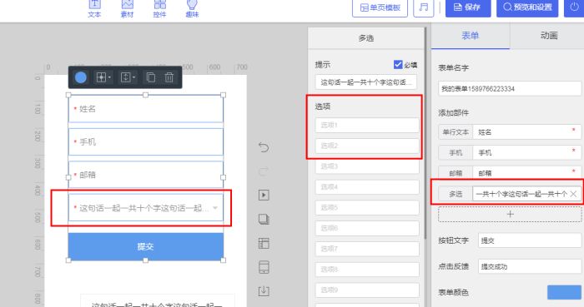584x307 pixels.
Task: Select the 邮箱 component row input
Action: click(x=526, y=173)
